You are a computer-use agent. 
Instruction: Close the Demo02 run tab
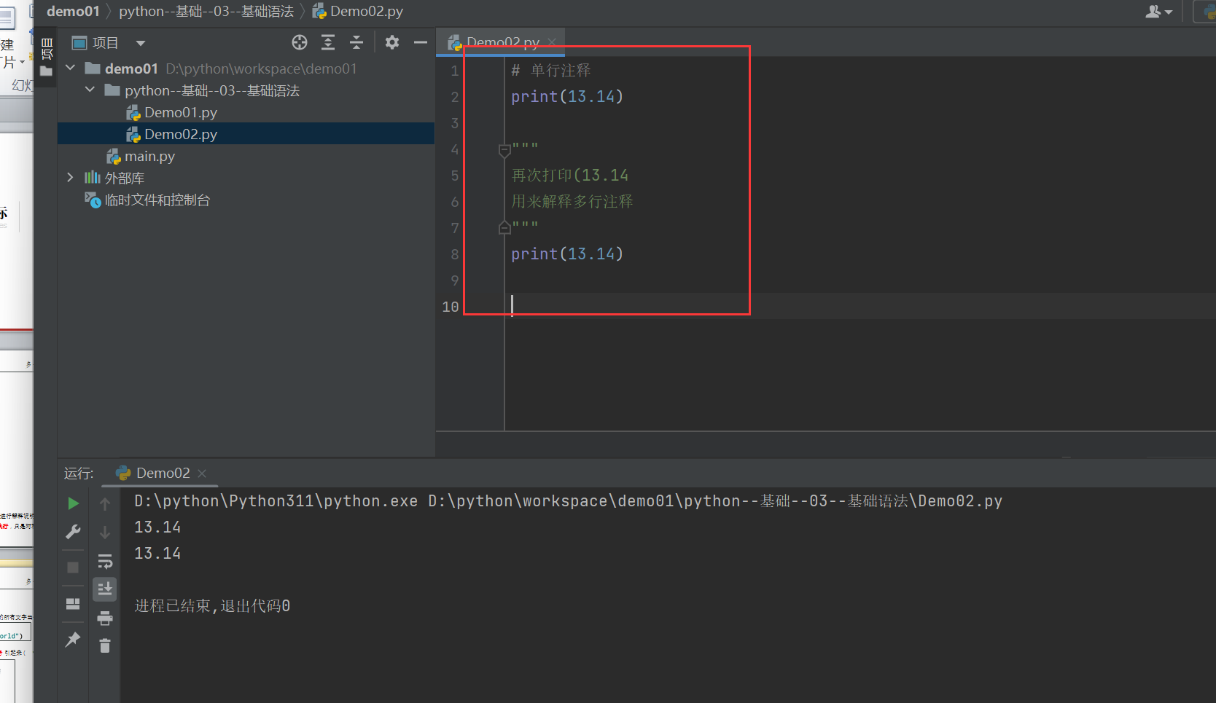202,474
